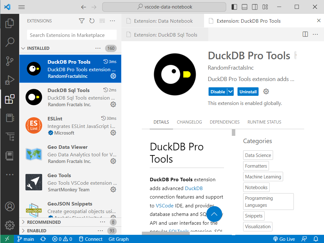The width and height of the screenshot is (324, 243).
Task: Open the Explorer view in activity bar
Action: pos(10,23)
